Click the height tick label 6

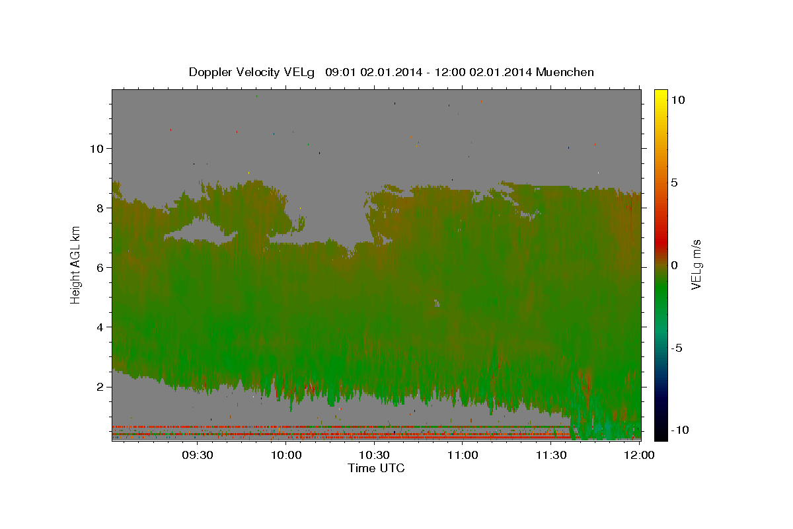click(x=99, y=267)
